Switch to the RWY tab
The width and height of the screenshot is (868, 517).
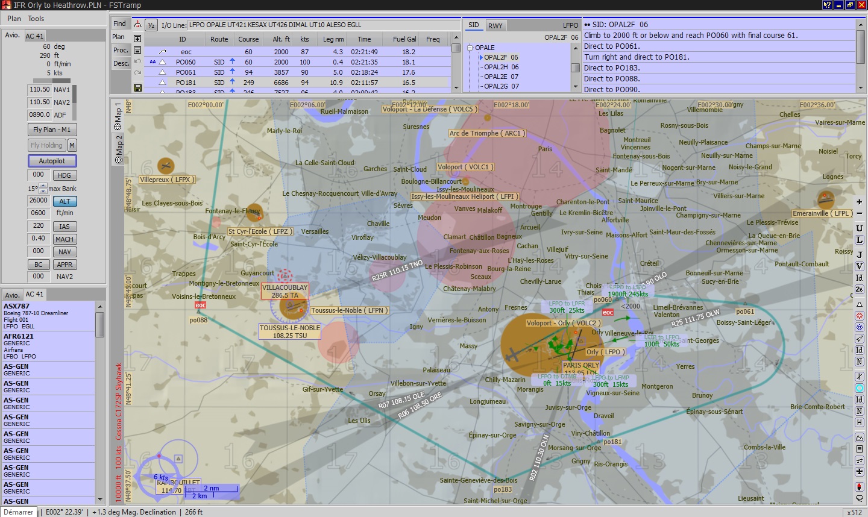[495, 25]
